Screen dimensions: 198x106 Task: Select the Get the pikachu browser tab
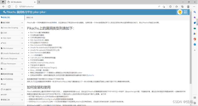[x=21, y=2]
